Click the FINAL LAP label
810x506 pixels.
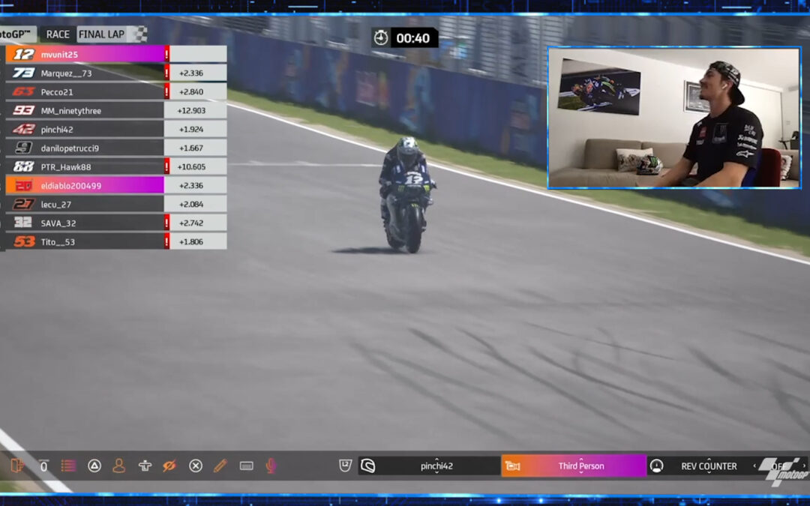[x=101, y=34]
